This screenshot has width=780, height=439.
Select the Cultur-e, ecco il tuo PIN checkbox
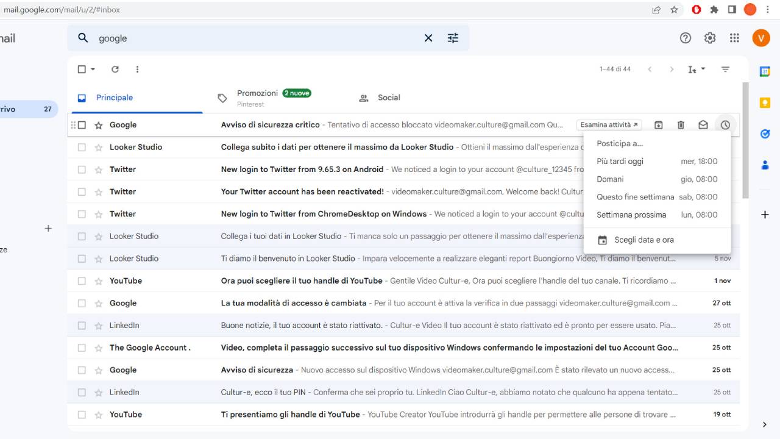pos(82,392)
